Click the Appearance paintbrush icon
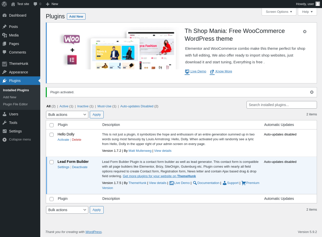322x237 pixels. [x=5, y=72]
